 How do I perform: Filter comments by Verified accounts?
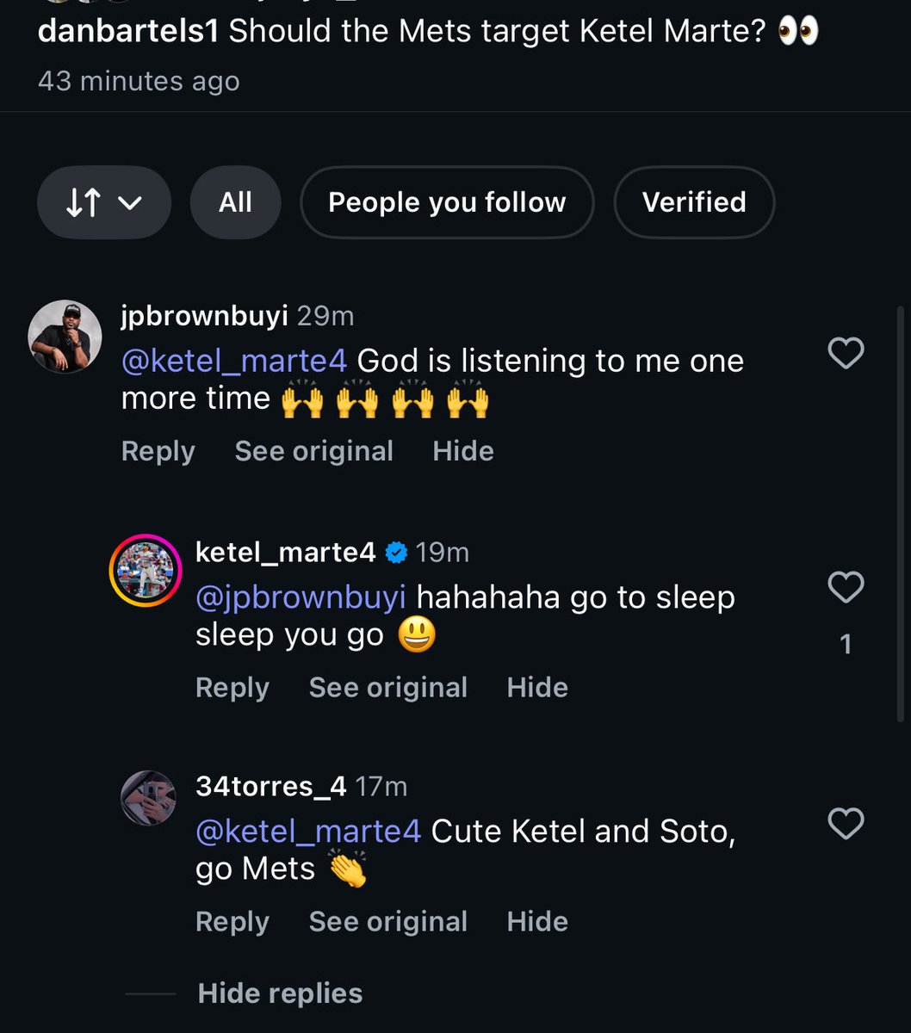pyautogui.click(x=694, y=203)
